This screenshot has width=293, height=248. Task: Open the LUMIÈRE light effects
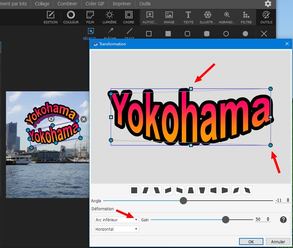coord(110,17)
